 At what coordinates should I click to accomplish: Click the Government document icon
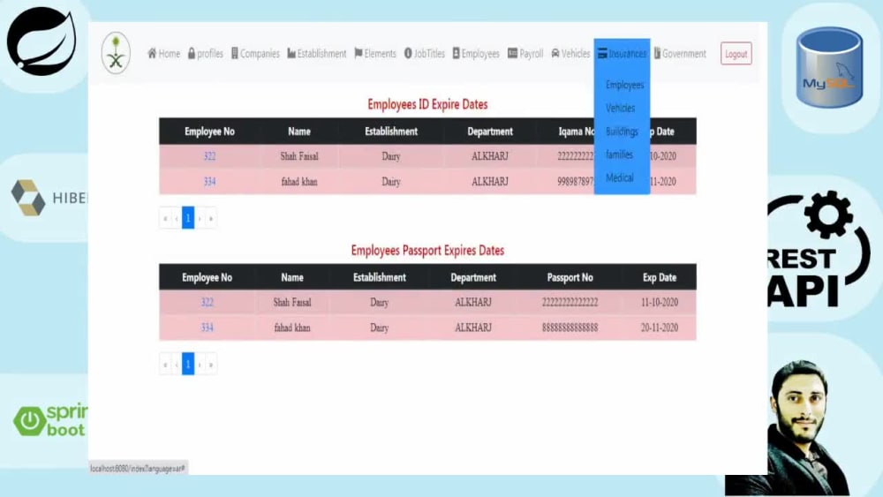pos(657,54)
